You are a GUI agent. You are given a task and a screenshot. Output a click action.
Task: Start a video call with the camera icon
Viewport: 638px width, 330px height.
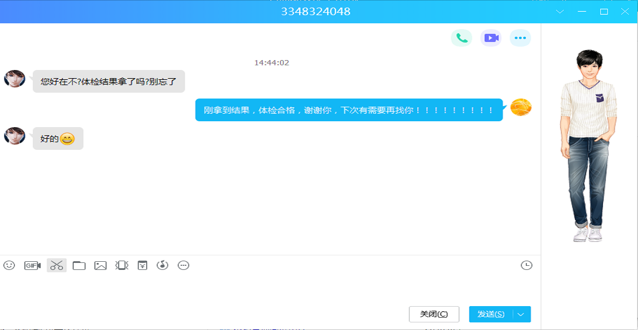[x=491, y=38]
